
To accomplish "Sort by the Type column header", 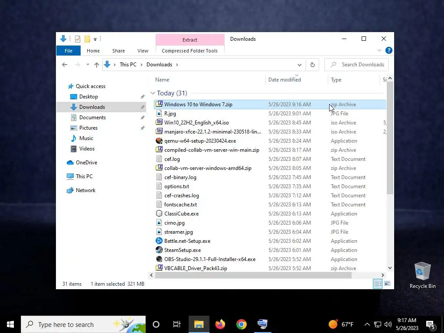I will (336, 80).
